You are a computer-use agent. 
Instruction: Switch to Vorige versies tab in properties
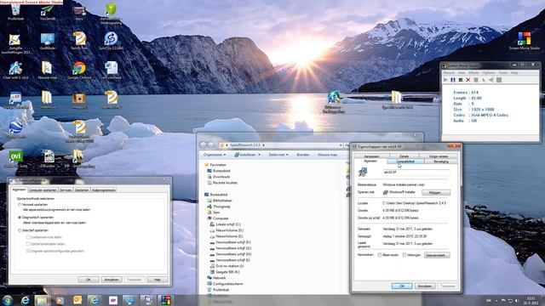(x=439, y=156)
